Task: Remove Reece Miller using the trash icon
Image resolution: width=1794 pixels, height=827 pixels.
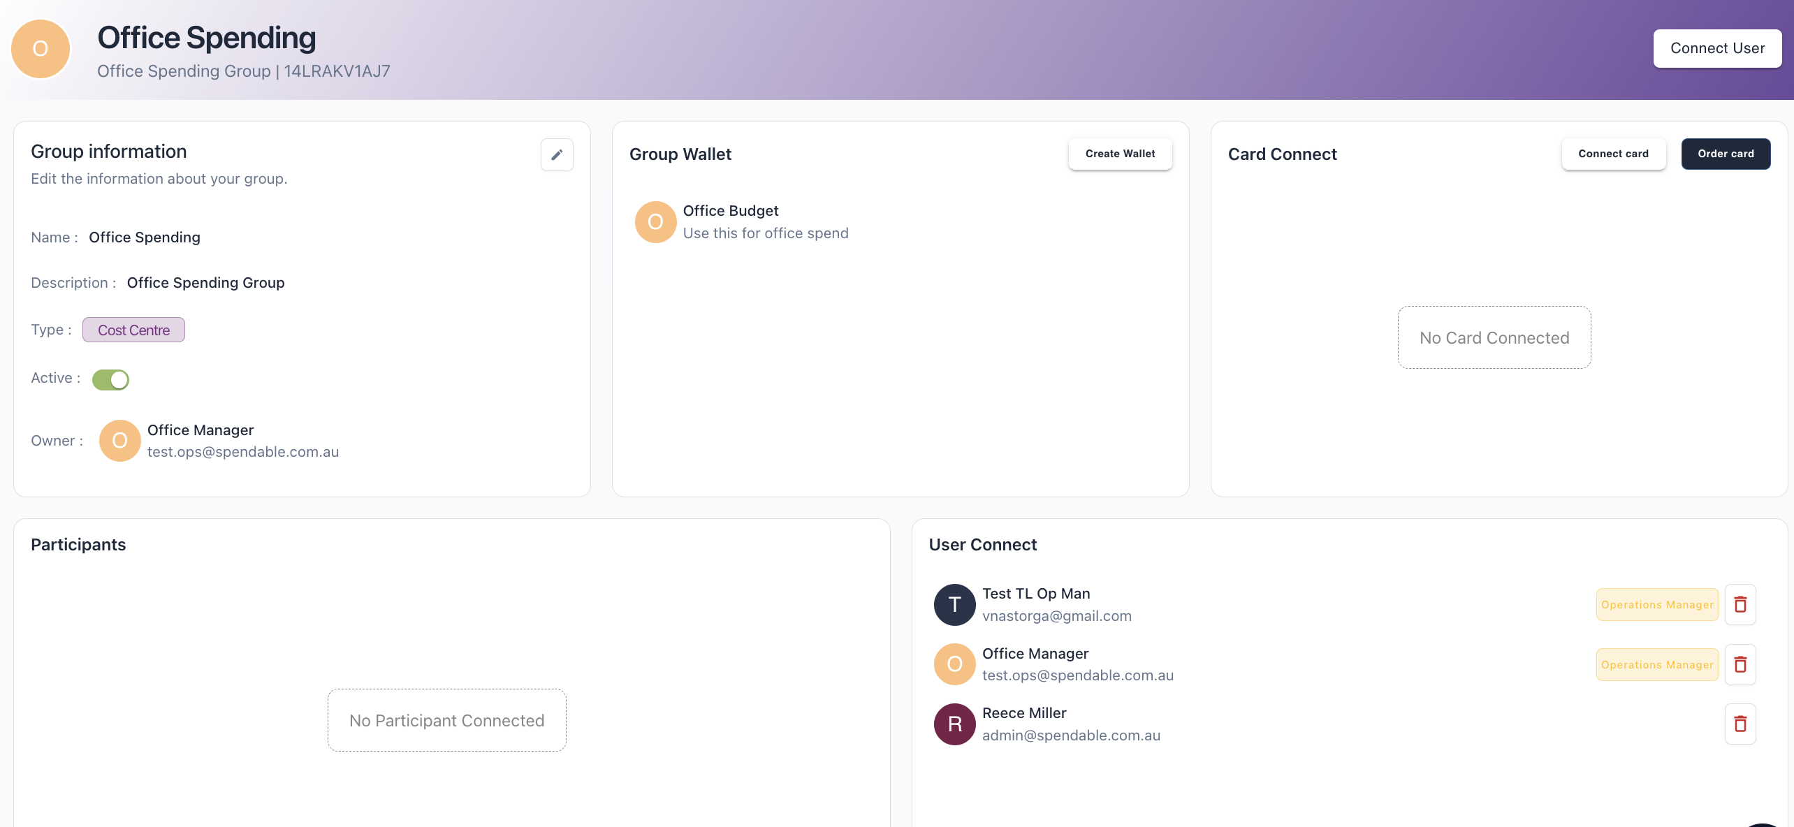Action: tap(1740, 724)
